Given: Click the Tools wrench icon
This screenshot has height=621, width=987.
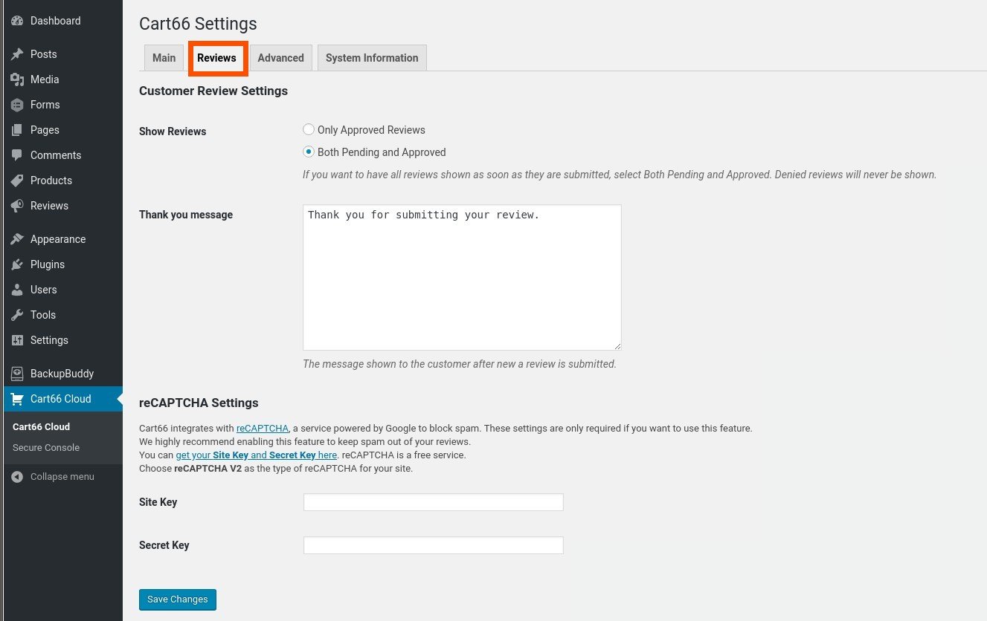Looking at the screenshot, I should pos(17,315).
